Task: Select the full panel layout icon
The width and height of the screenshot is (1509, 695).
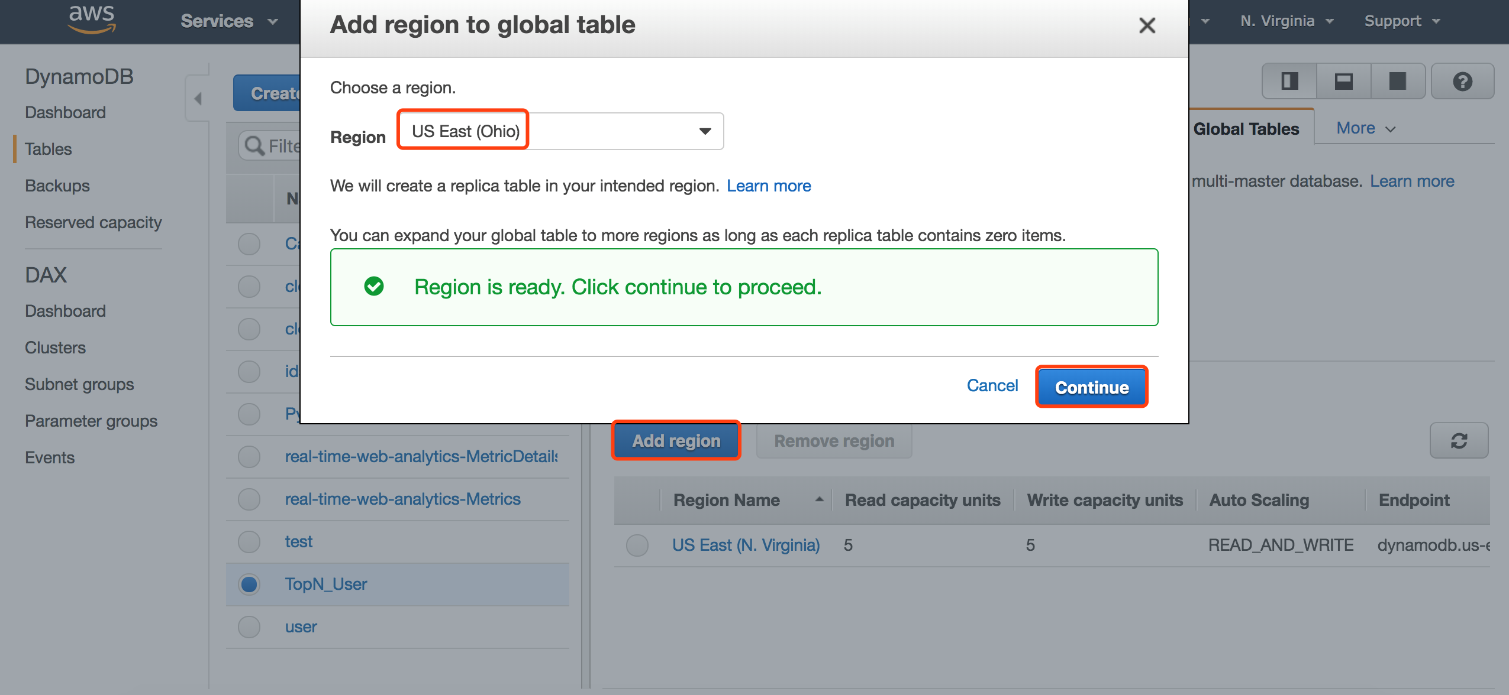Action: tap(1397, 82)
